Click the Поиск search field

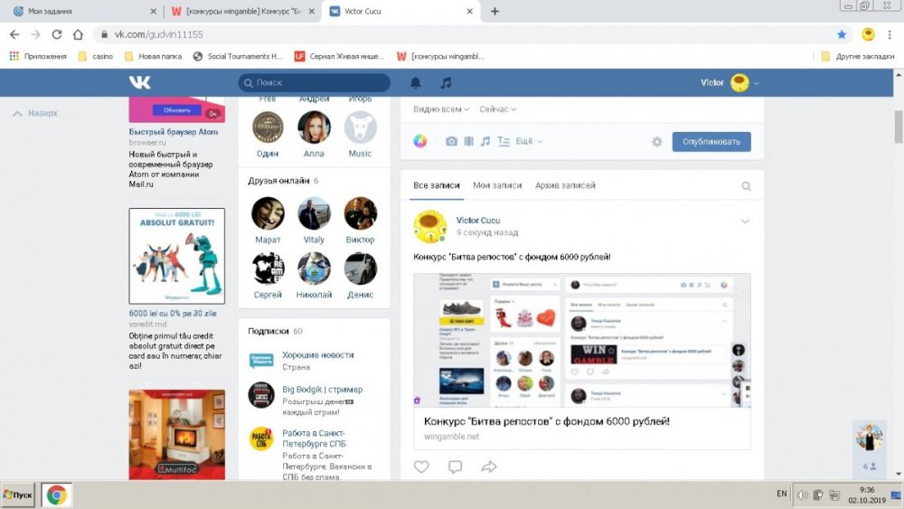pos(314,83)
